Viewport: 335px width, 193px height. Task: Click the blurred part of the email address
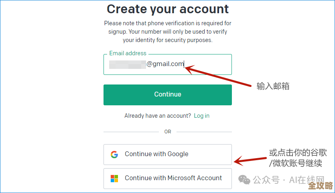(128, 64)
